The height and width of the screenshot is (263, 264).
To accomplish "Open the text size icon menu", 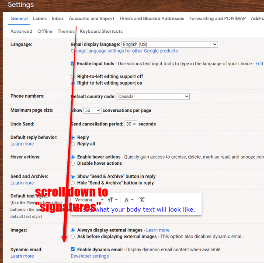I will point(112,200).
